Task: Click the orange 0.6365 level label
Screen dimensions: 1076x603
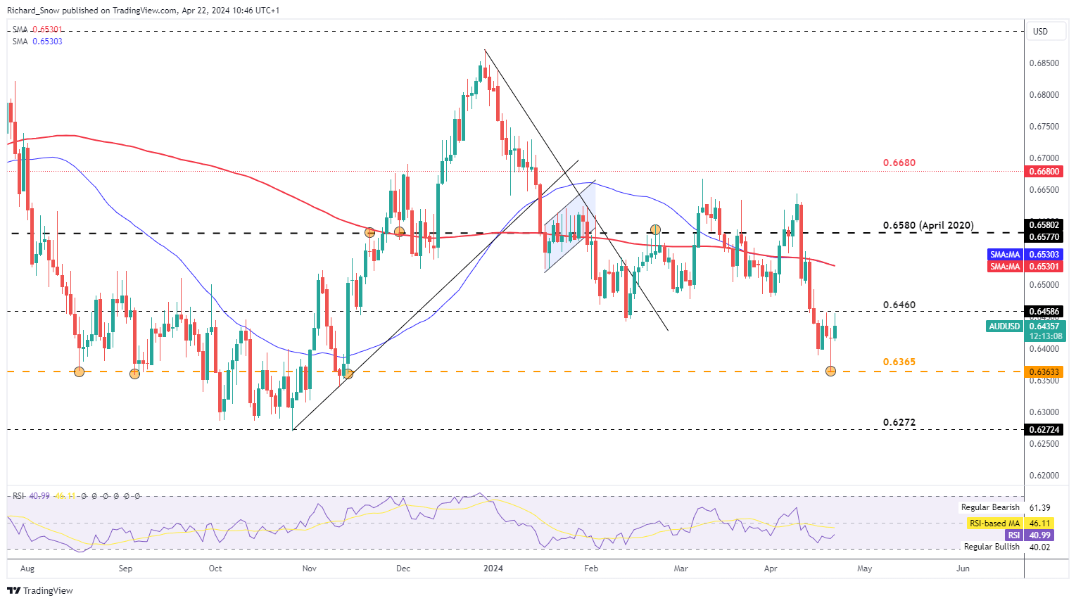Action: pos(899,362)
